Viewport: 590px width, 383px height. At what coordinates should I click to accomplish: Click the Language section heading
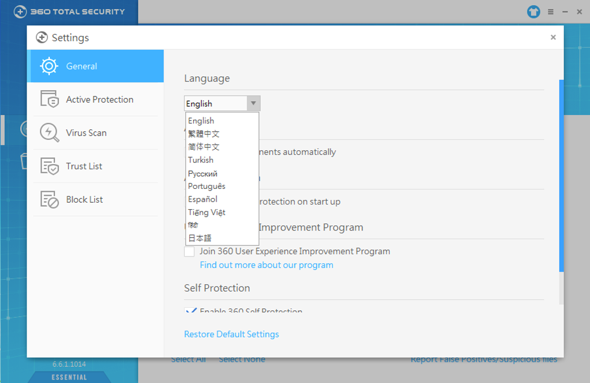click(207, 79)
